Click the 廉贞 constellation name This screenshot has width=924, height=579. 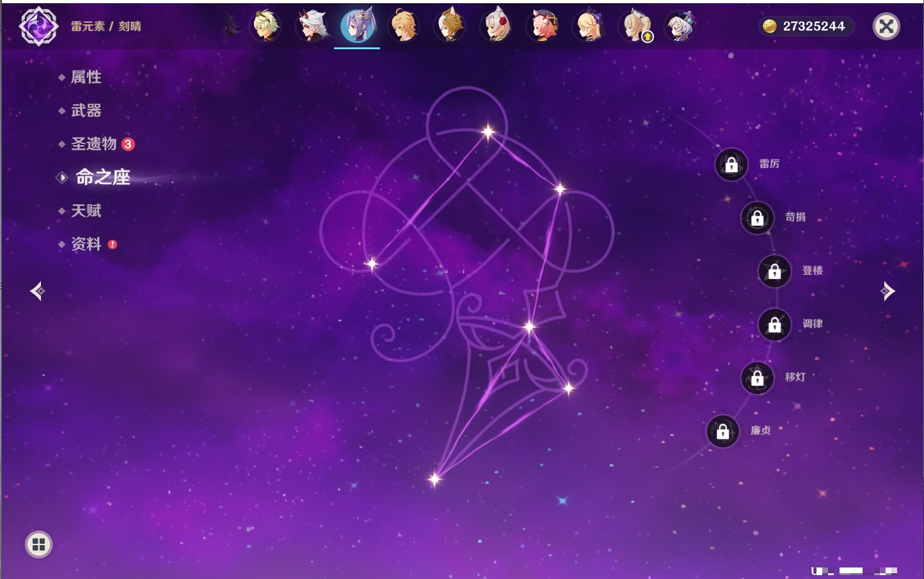pyautogui.click(x=761, y=431)
